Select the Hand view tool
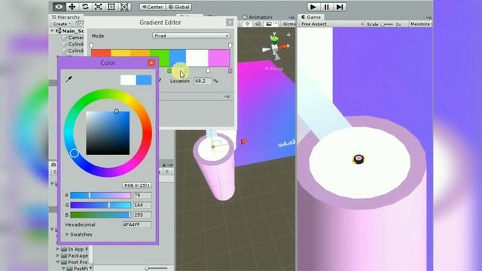Viewport: 482px width, 271px height. (59, 7)
